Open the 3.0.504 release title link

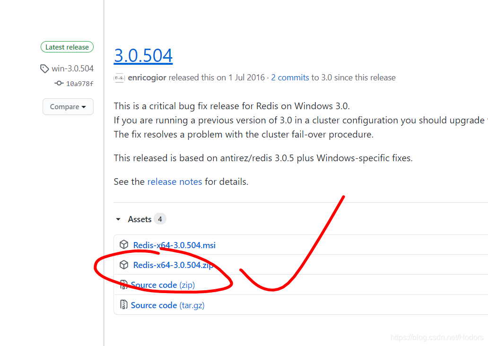pos(143,56)
